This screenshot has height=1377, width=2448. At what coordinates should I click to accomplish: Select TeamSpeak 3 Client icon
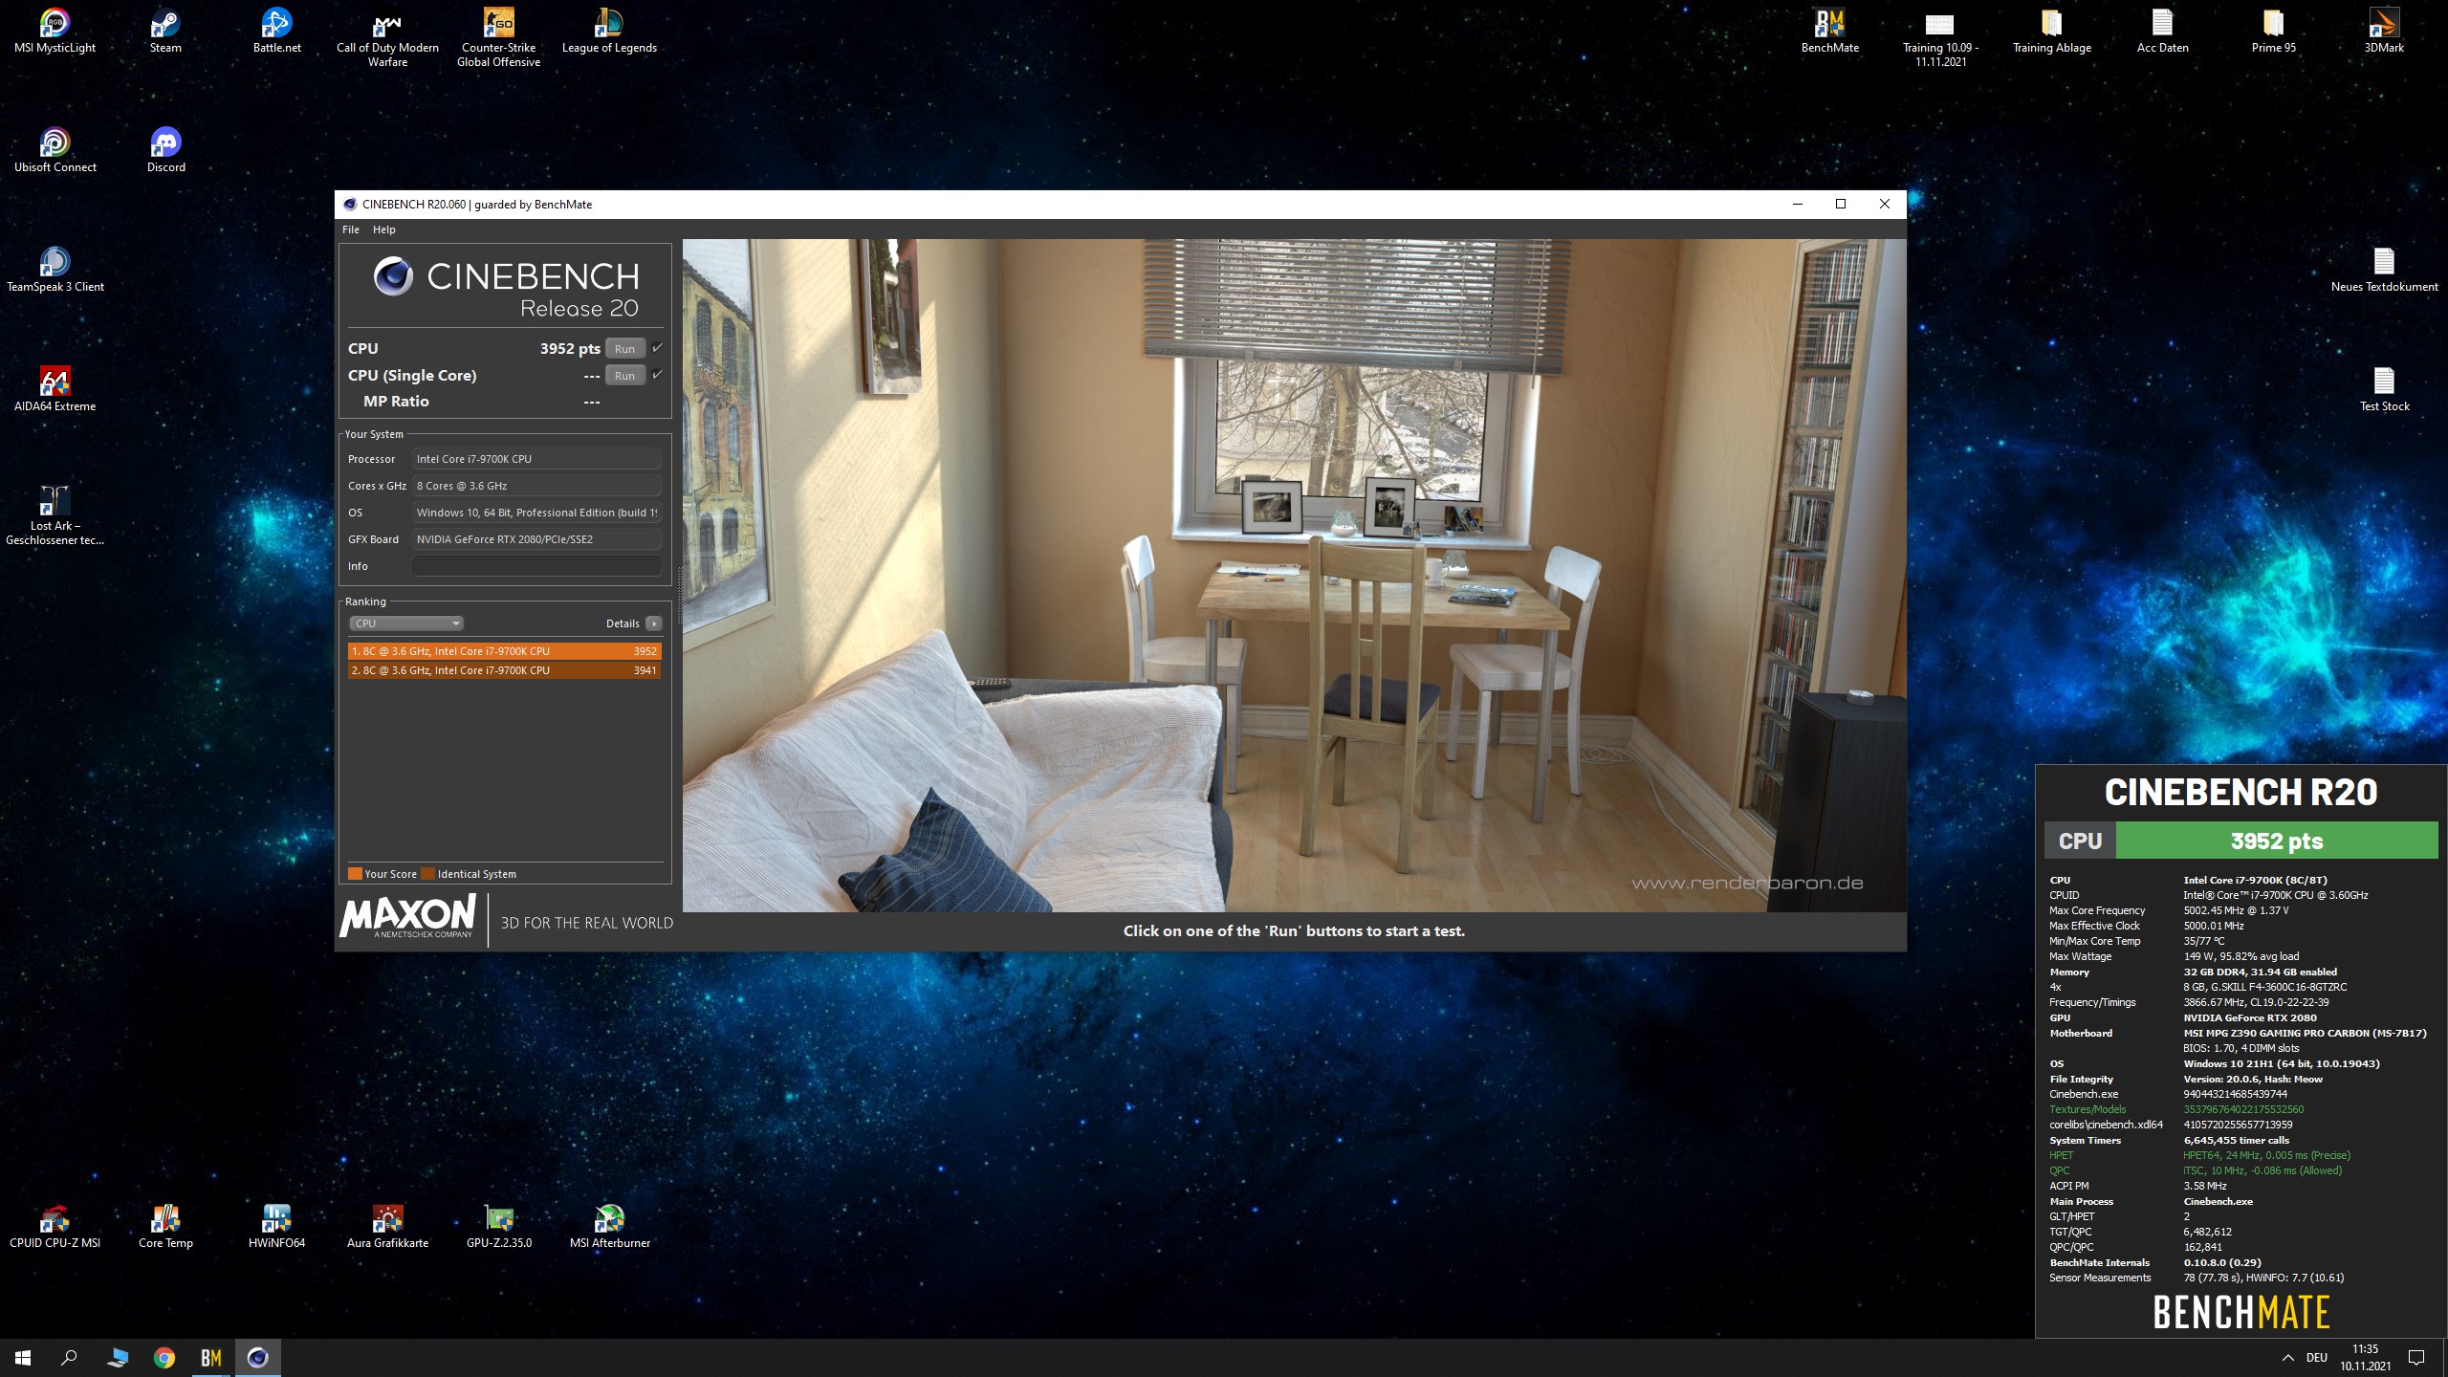tap(55, 270)
